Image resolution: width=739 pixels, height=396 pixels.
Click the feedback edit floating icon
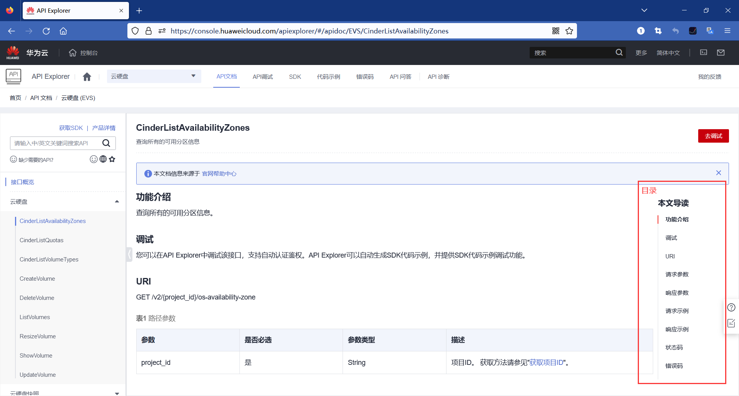pyautogui.click(x=731, y=323)
